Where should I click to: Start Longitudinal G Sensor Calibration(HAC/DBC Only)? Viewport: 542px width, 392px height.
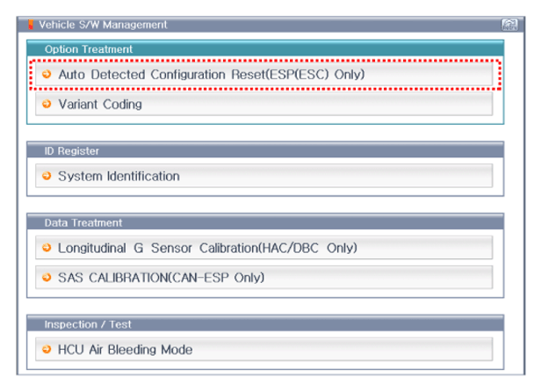[264, 247]
